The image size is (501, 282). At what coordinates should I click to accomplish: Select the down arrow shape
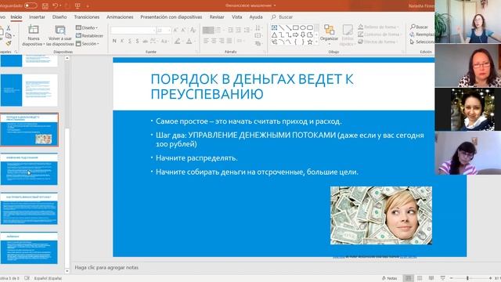(x=303, y=34)
